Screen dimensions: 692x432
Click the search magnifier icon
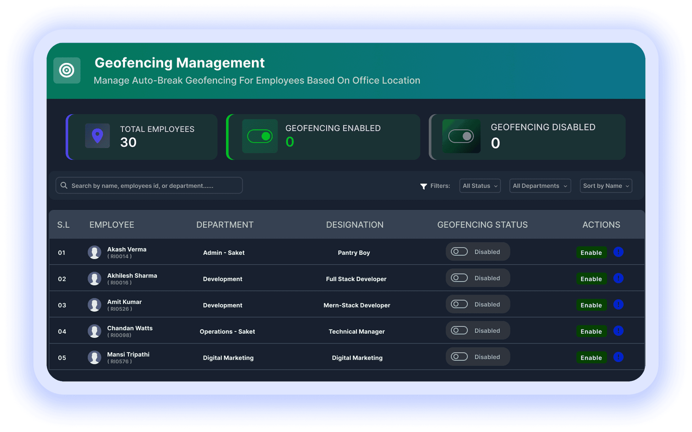click(64, 185)
